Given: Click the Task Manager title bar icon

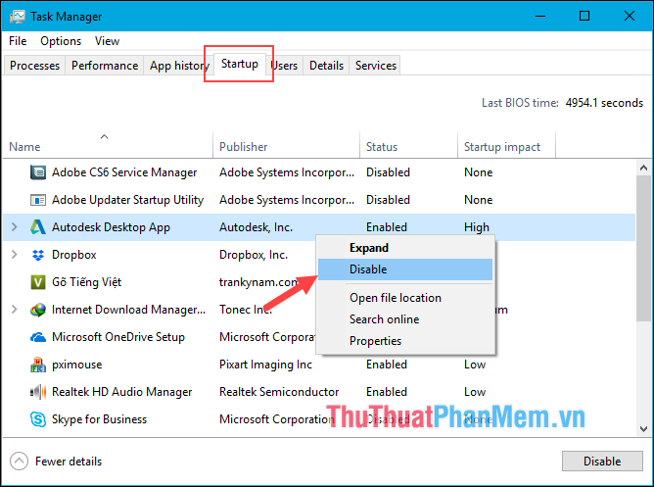Looking at the screenshot, I should point(18,17).
